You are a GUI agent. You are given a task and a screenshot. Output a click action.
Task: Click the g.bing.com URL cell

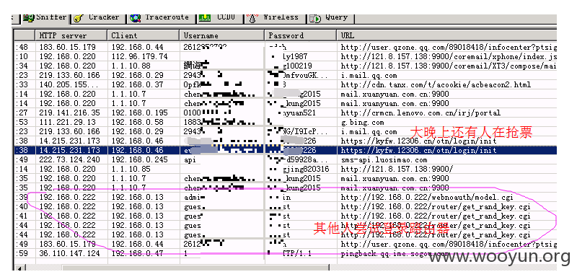362,123
